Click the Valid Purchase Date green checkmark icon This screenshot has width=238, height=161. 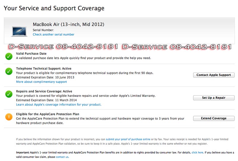click(9, 56)
